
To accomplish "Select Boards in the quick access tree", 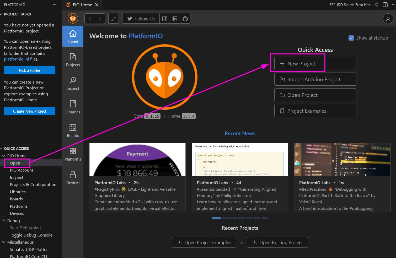I will click(16, 199).
